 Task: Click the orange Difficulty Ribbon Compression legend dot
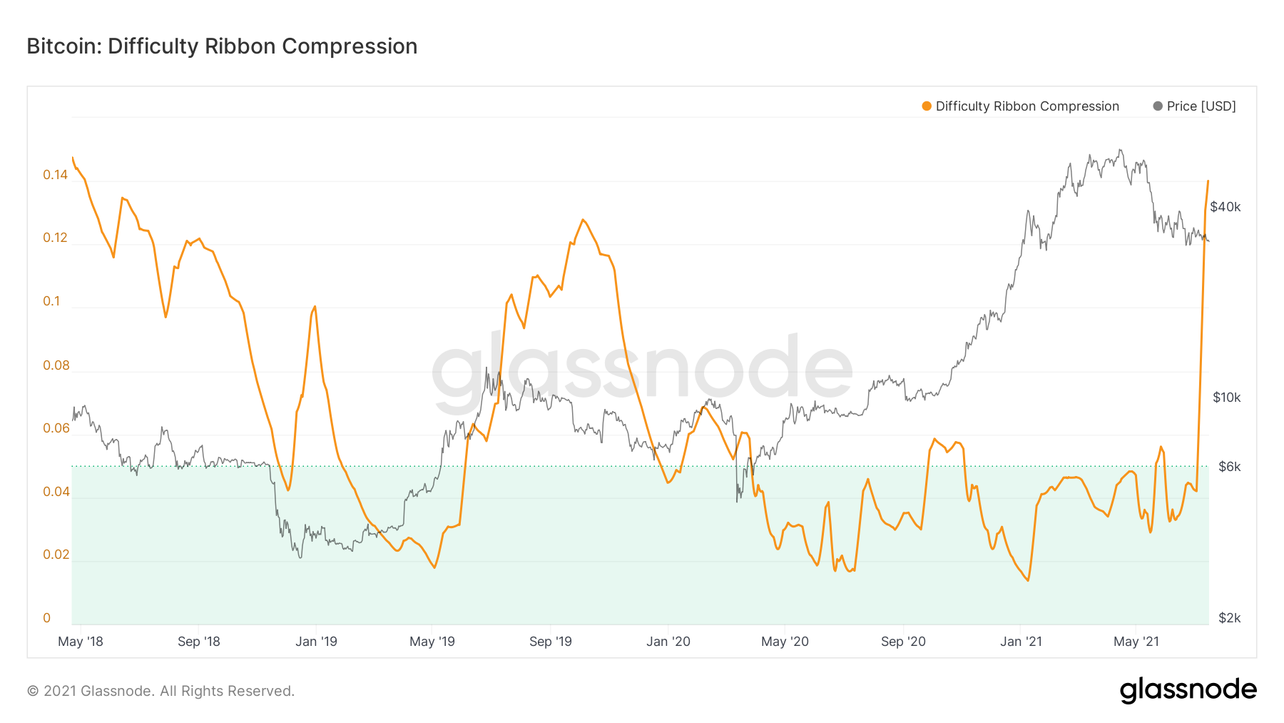[x=927, y=106]
